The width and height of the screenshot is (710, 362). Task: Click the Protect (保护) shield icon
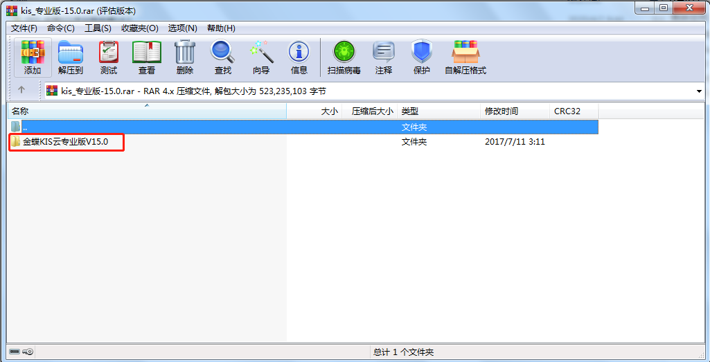[422, 57]
